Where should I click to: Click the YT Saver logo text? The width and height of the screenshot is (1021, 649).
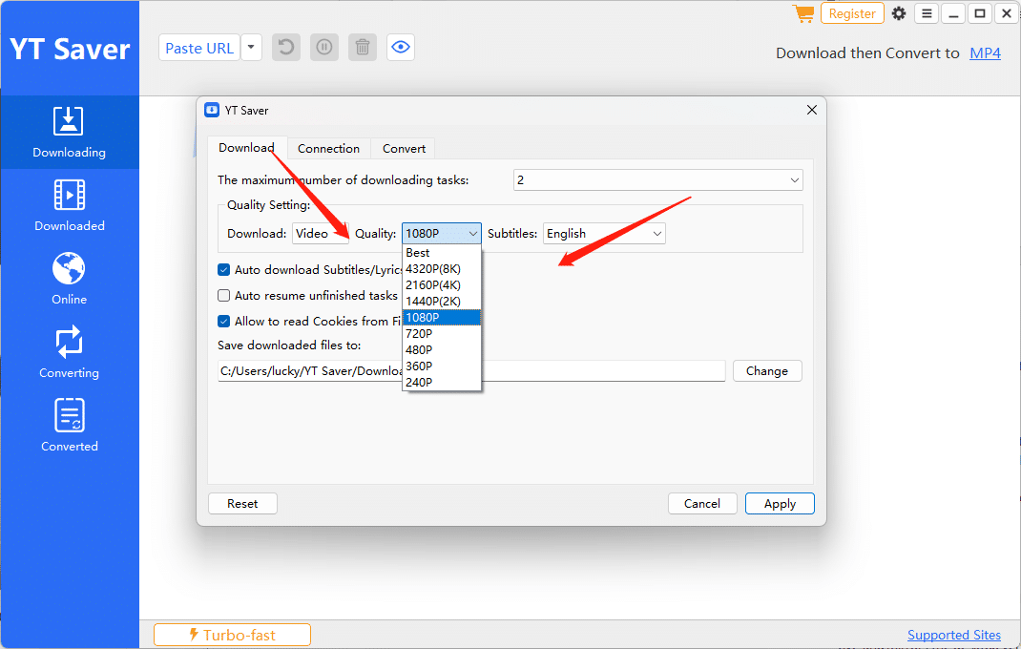pyautogui.click(x=70, y=50)
